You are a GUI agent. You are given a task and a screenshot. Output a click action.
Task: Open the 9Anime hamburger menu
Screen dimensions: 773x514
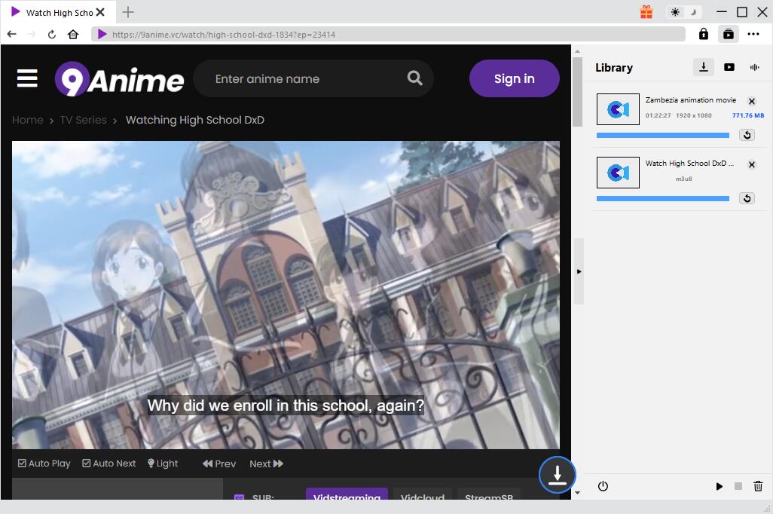click(27, 78)
